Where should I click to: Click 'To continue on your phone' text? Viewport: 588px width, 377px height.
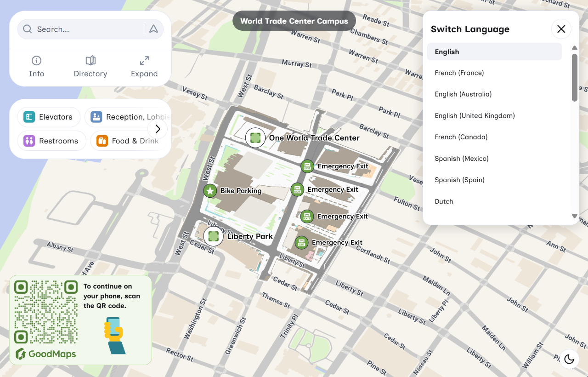coord(112,296)
